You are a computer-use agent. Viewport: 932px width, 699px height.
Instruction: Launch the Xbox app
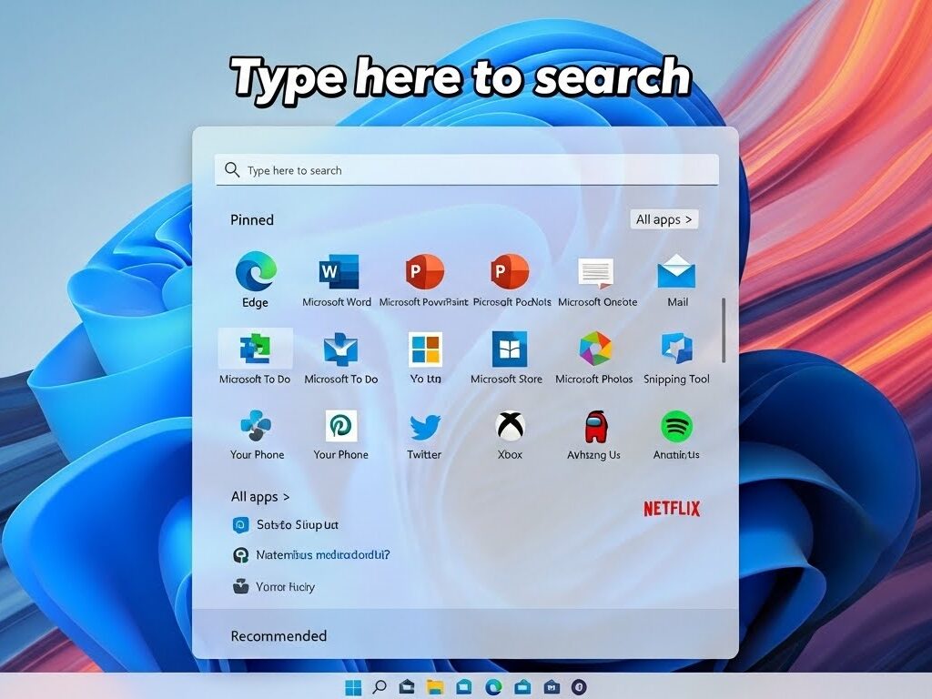510,434
